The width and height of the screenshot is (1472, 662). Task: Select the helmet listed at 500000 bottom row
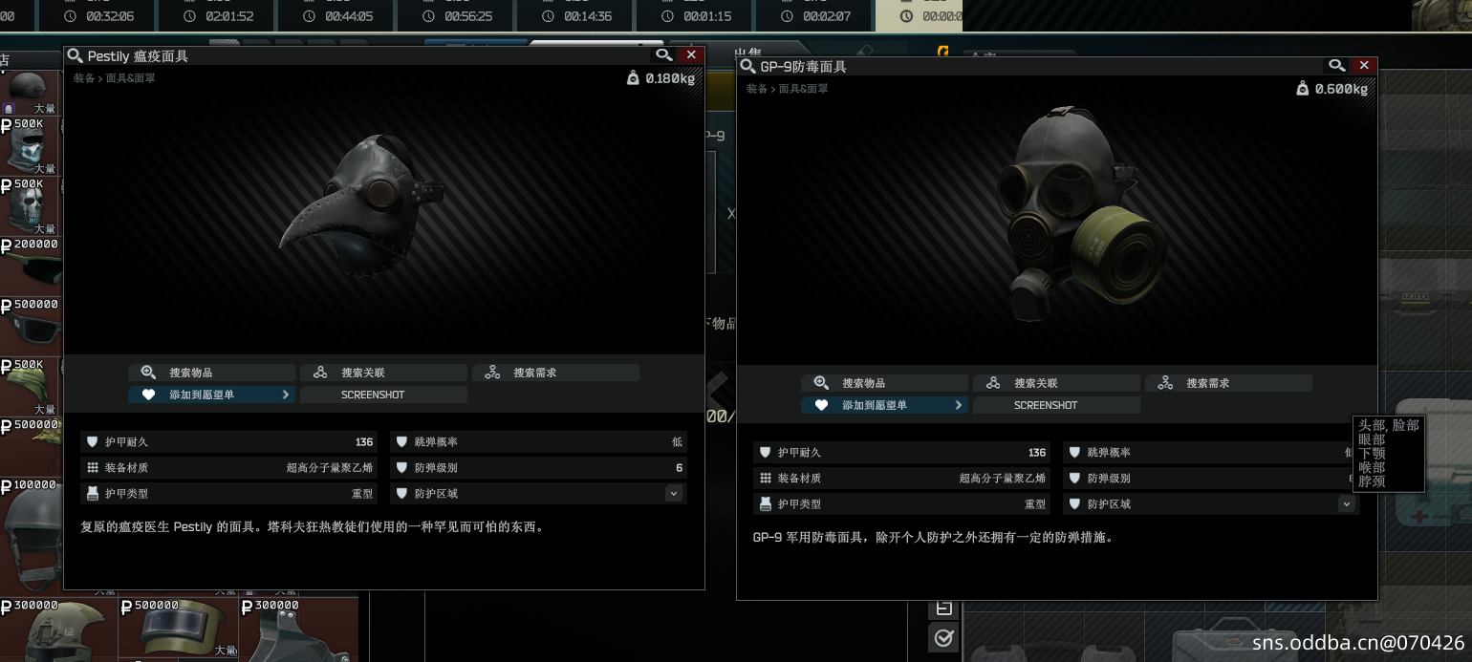coord(179,629)
